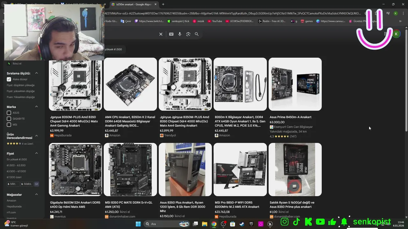Open the Asus Prime B450m-A Anakart thumbnail
The image size is (408, 229).
click(x=295, y=84)
